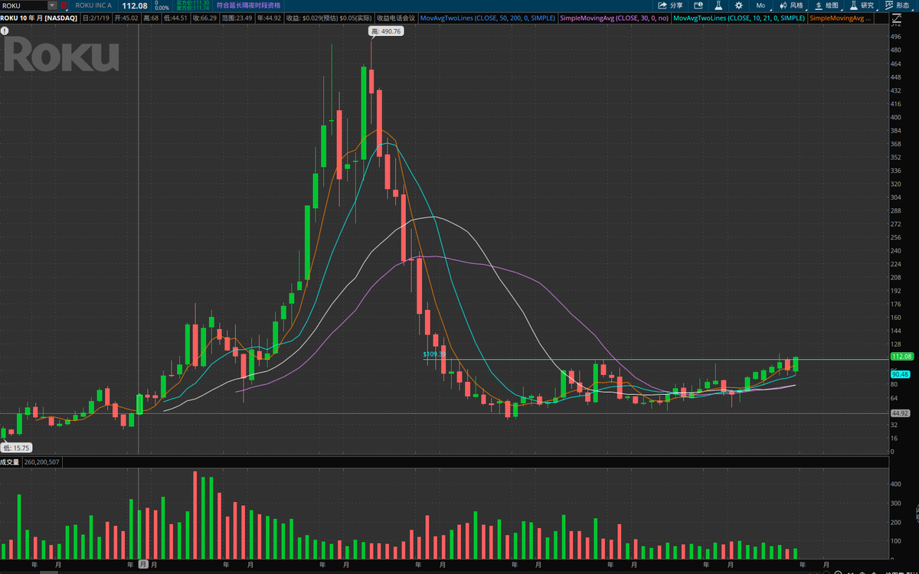This screenshot has height=574, width=919.
Task: Open the 绘图 drawings menu
Action: pos(826,5)
